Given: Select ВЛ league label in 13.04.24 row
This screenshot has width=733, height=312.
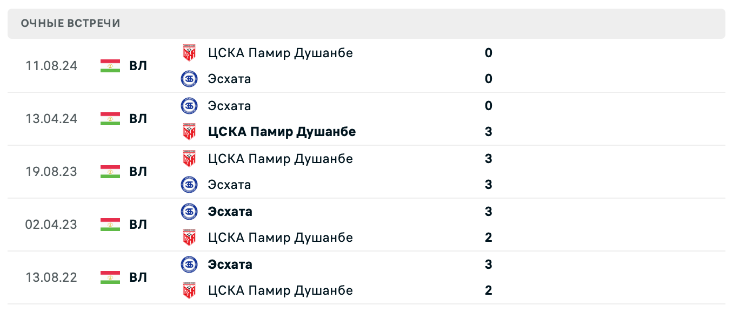Looking at the screenshot, I should point(138,119).
